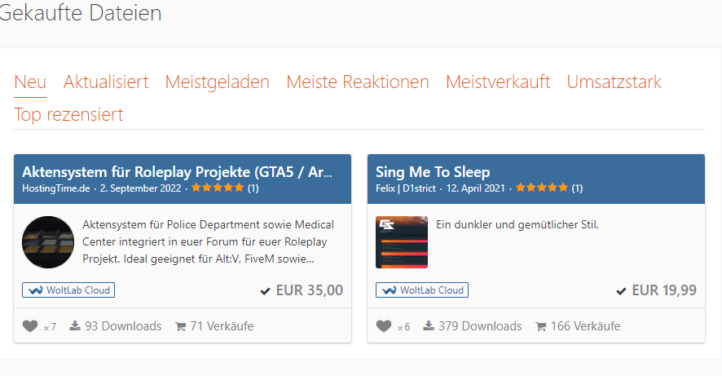Click heart icon on Sing Me To Sleep card
Image resolution: width=722 pixels, height=376 pixels.
click(x=384, y=326)
